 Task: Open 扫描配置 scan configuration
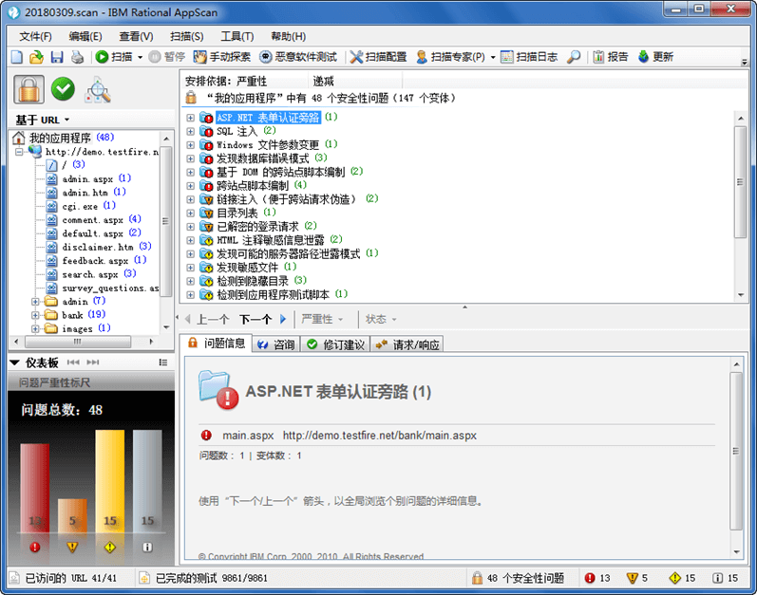(x=378, y=57)
